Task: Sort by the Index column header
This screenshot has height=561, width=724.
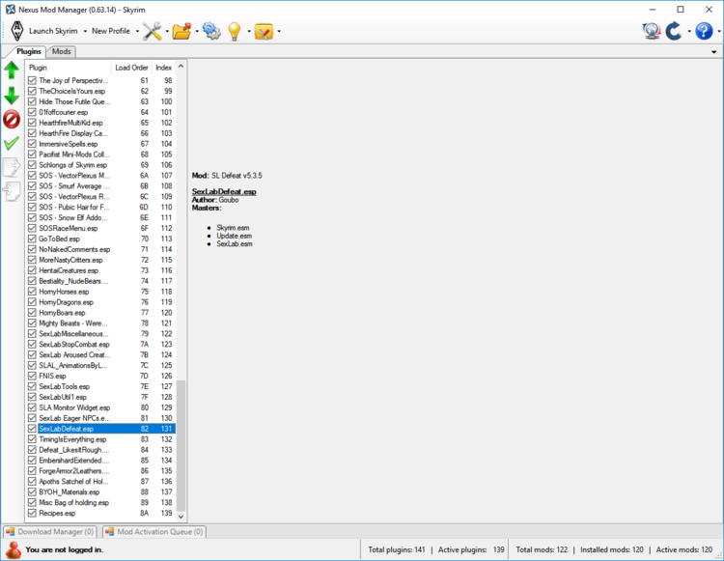Action: pos(163,68)
